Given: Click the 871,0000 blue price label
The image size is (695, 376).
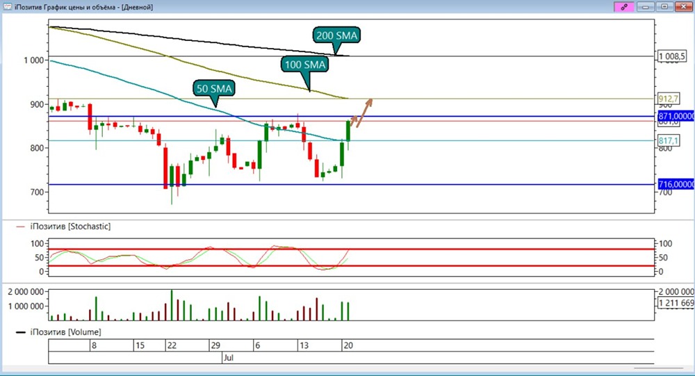Looking at the screenshot, I should coord(676,116).
